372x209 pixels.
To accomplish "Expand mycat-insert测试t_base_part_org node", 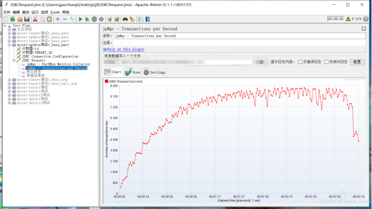I will coord(10,83).
